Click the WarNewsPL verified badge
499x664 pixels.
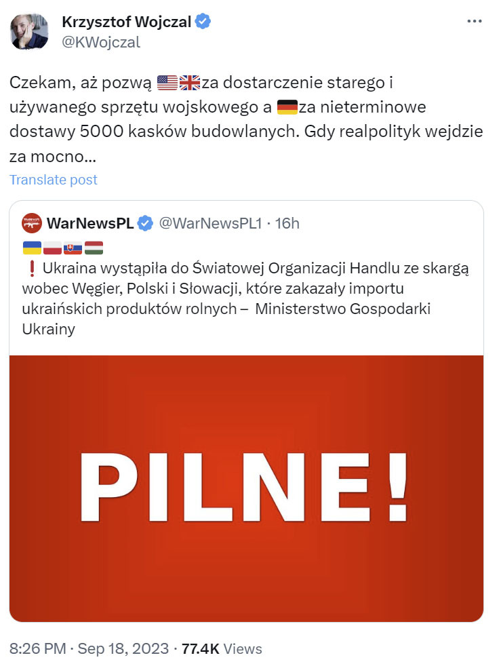pyautogui.click(x=145, y=222)
